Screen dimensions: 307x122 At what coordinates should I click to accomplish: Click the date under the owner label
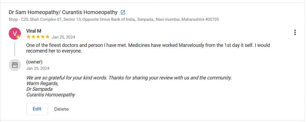coord(38,68)
